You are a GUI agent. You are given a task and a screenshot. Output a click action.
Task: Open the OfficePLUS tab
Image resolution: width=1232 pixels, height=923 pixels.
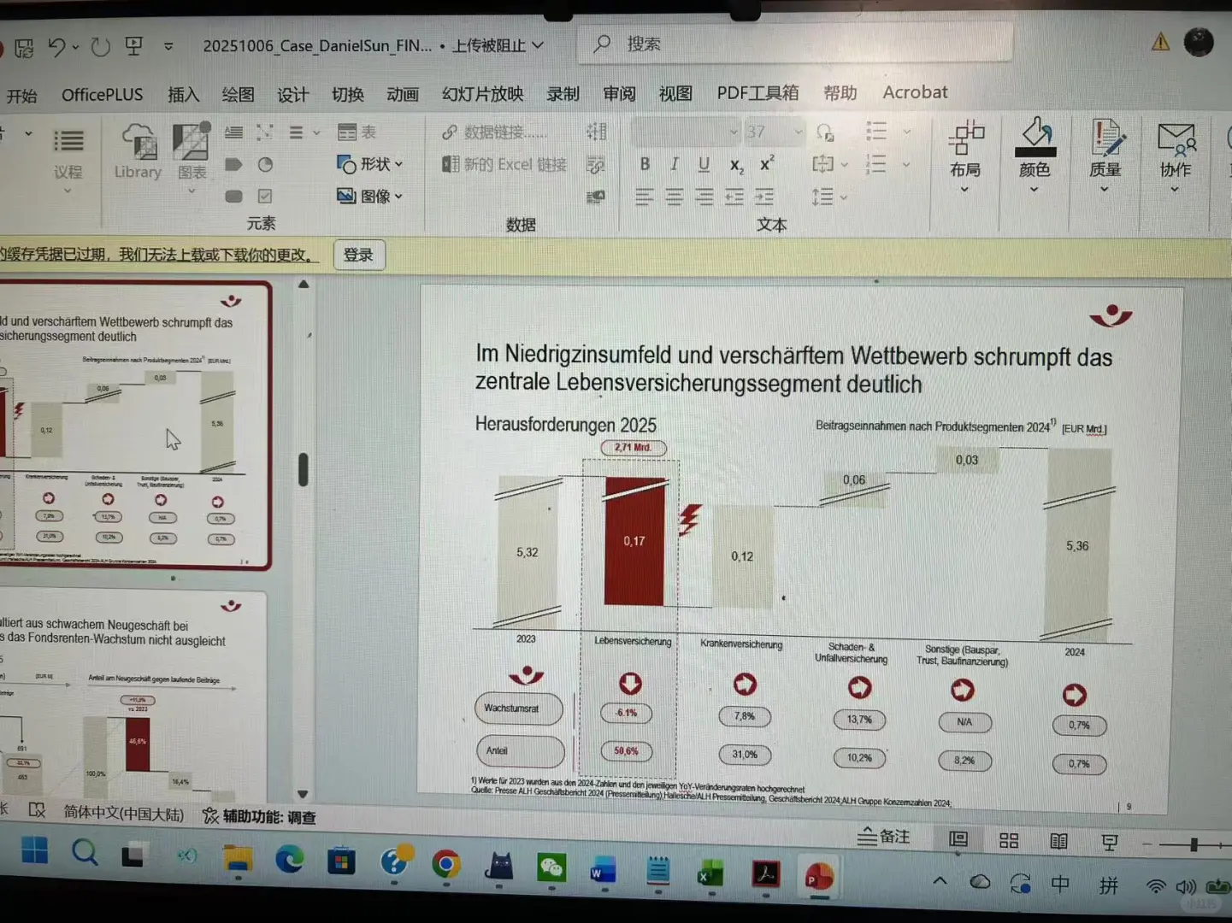(x=102, y=95)
